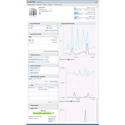The width and height of the screenshot is (125, 125).
Task: Open the Manage tab
Action: (50, 5)
